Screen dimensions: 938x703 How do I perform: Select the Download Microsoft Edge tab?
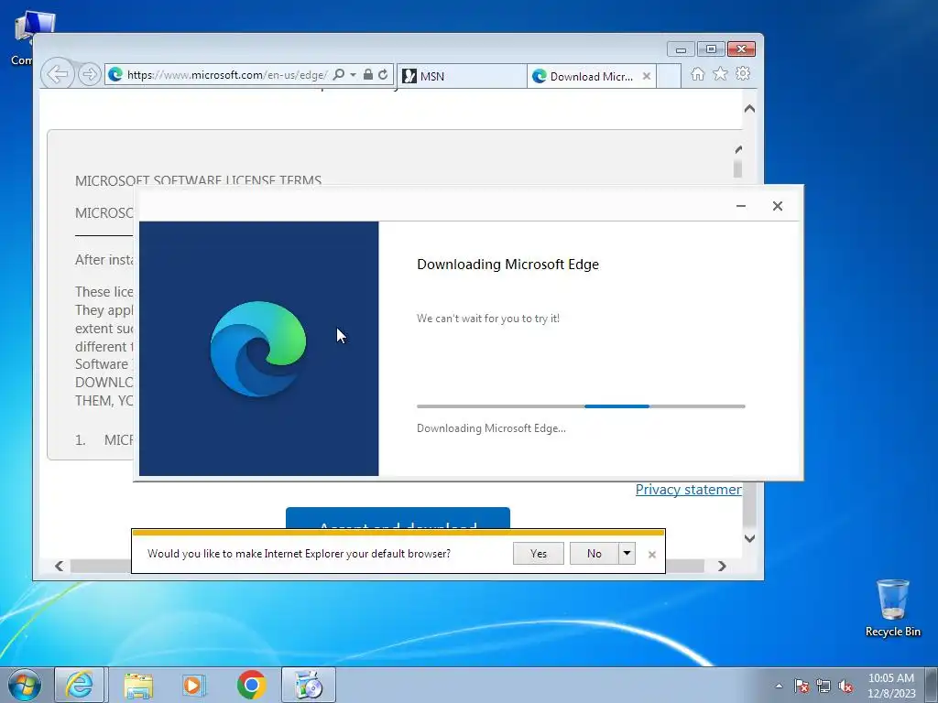[x=591, y=76]
